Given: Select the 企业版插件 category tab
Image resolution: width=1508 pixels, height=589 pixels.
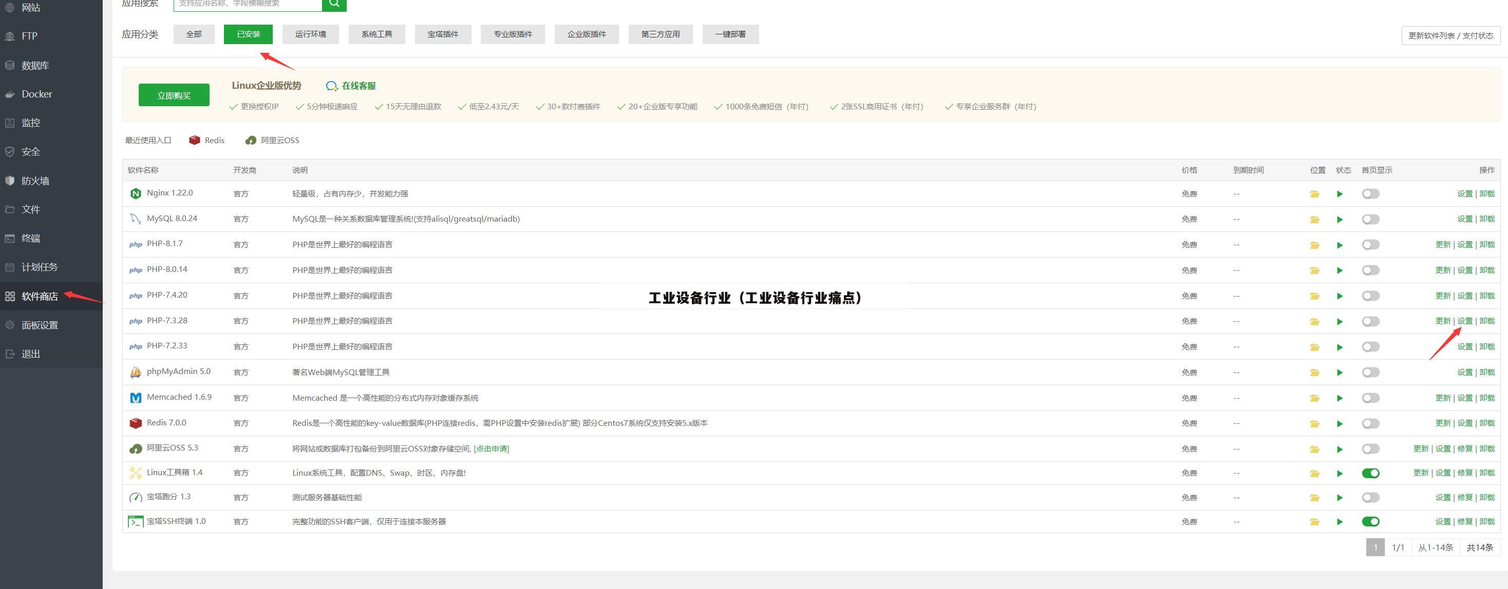Looking at the screenshot, I should (587, 34).
